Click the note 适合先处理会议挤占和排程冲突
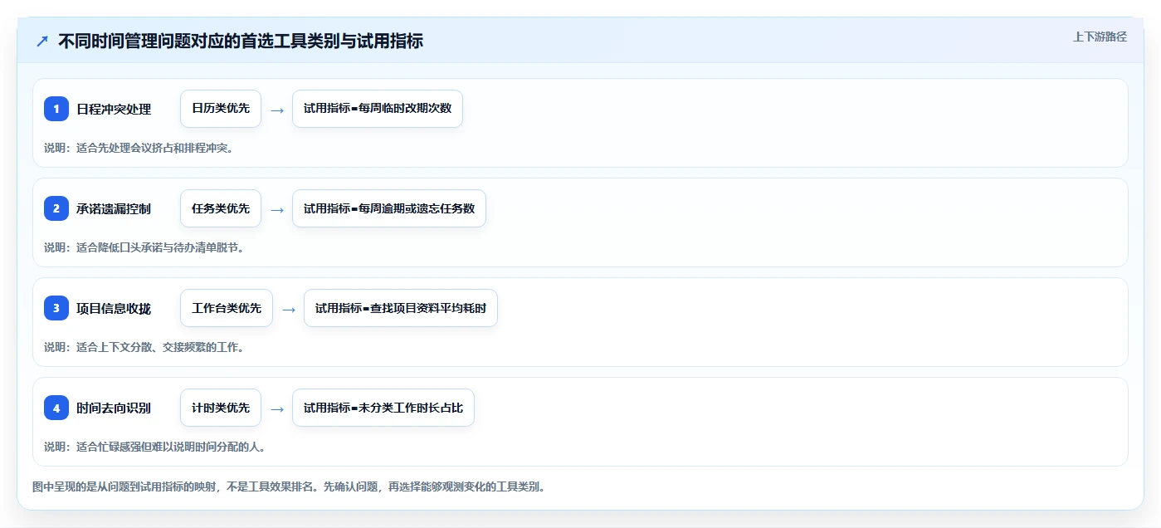 tap(139, 148)
